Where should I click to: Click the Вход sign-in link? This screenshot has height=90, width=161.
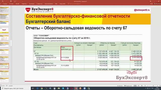[151, 4]
